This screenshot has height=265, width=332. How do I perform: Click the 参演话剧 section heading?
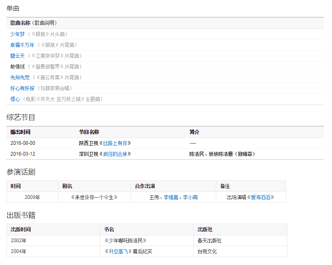(21, 172)
